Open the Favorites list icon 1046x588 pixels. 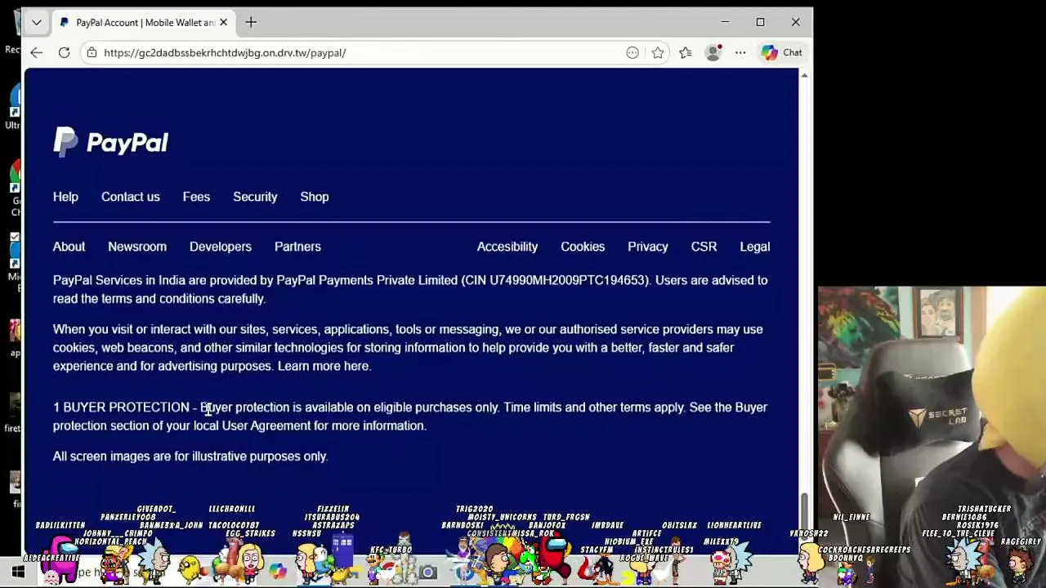(686, 52)
